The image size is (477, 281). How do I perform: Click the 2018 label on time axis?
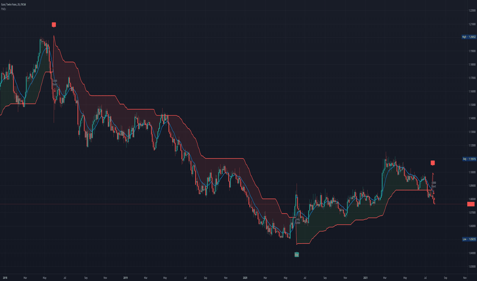5,277
